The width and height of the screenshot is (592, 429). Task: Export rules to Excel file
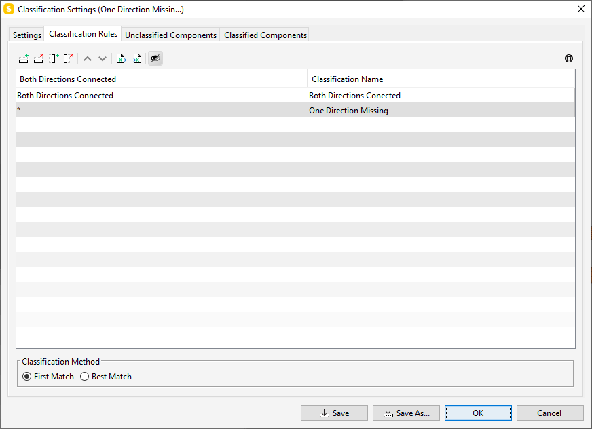[x=122, y=58]
